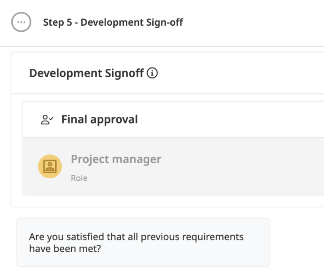The width and height of the screenshot is (324, 277).
Task: Collapse the Final approval section heading
Action: coord(100,119)
